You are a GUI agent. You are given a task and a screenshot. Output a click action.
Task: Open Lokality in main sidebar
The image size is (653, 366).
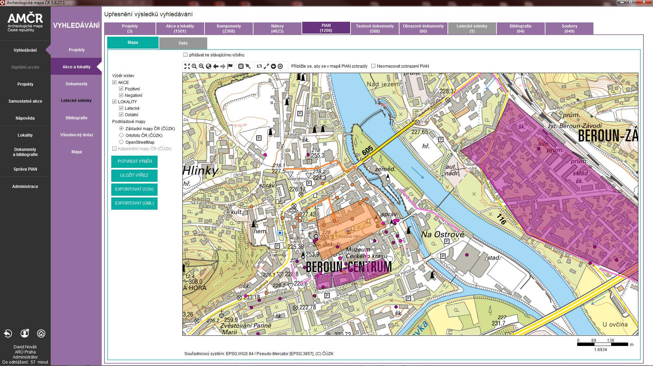tap(25, 135)
